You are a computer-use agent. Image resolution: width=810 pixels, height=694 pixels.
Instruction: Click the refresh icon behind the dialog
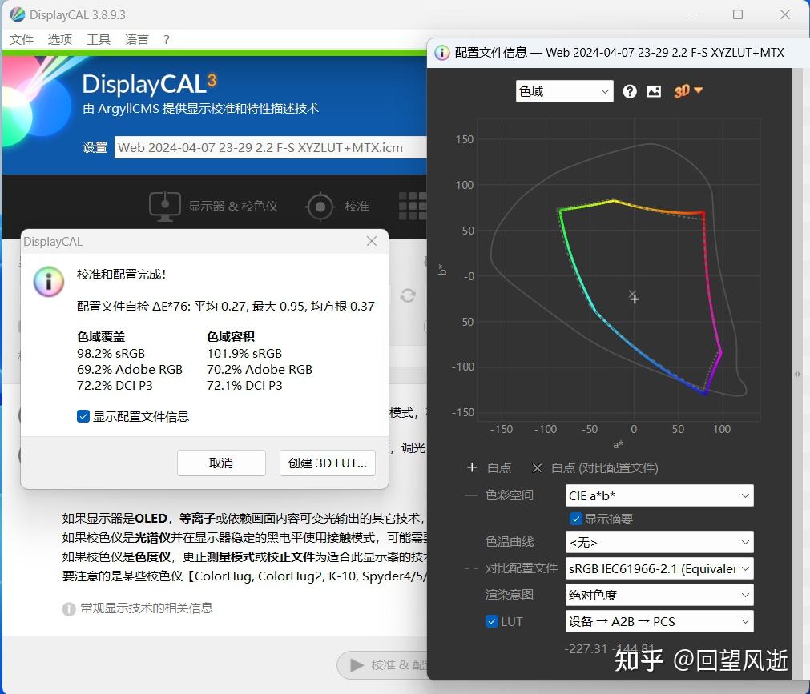[x=408, y=295]
